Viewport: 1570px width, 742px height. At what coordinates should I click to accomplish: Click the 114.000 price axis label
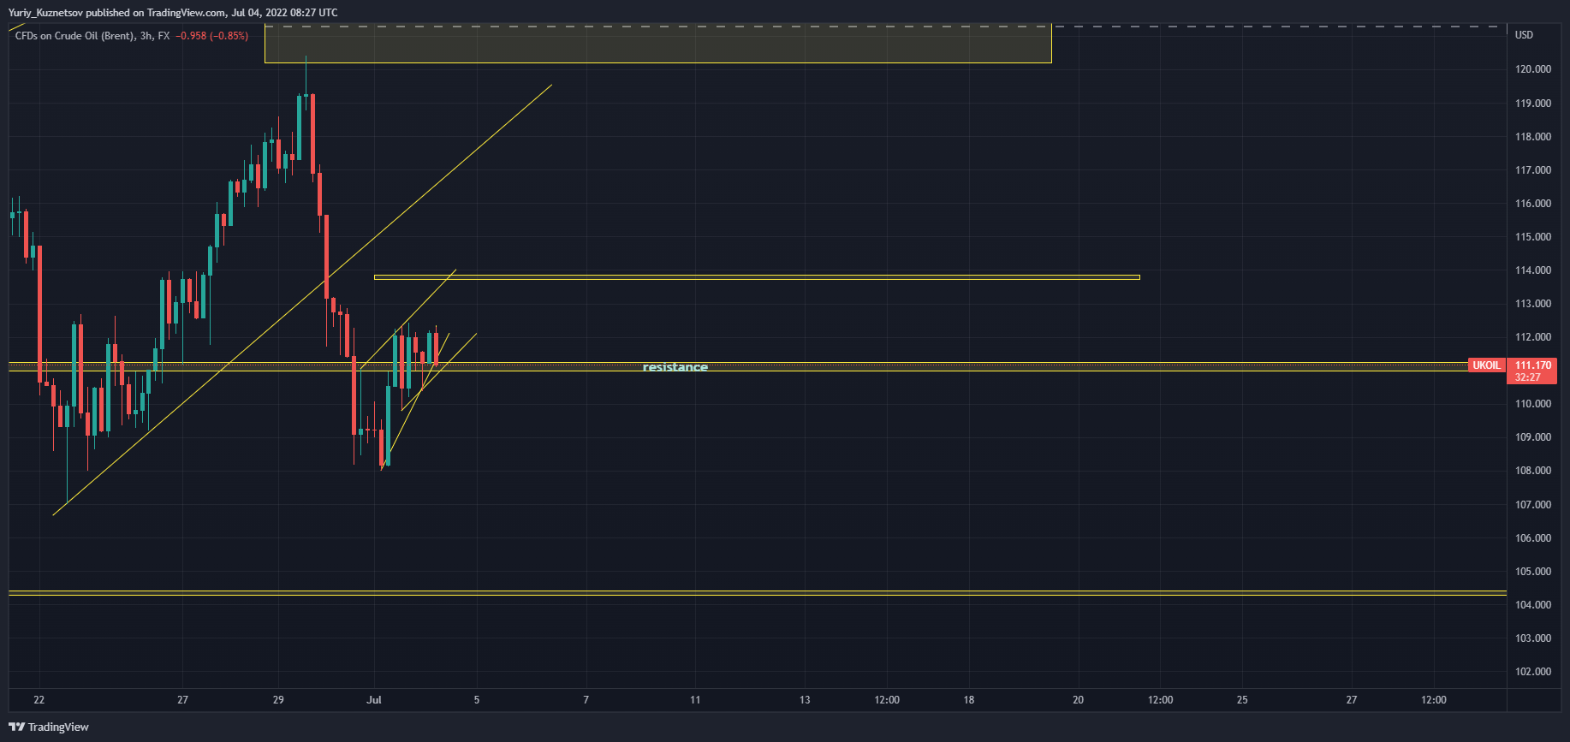pos(1532,270)
